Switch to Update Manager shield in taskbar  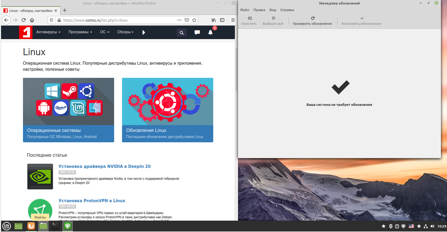coord(67,226)
